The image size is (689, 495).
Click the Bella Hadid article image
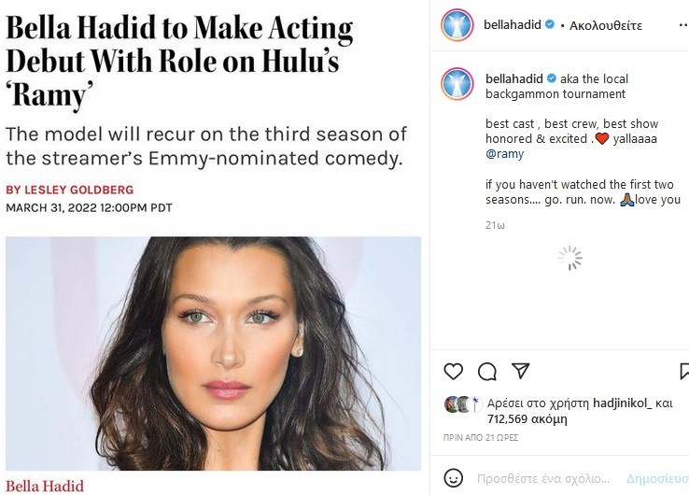point(213,353)
